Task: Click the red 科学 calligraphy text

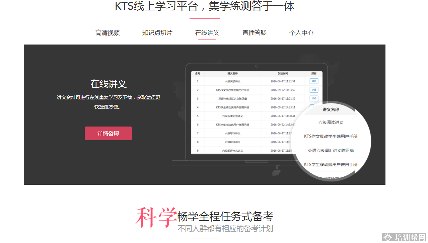Action: (x=156, y=217)
